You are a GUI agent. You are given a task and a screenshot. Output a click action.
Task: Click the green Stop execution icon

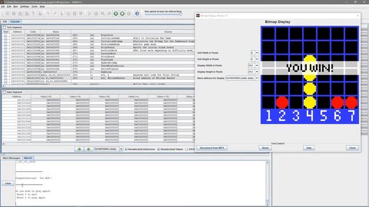[122, 14]
